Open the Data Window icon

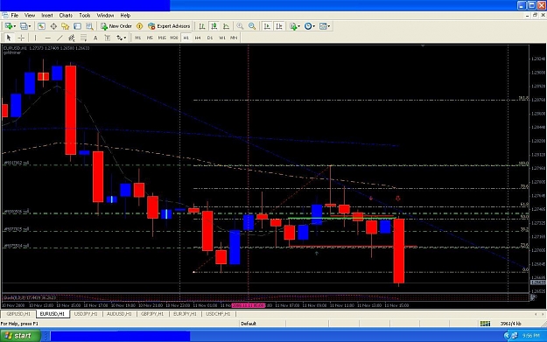pos(53,26)
